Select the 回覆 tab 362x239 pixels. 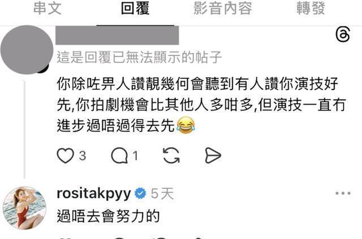pyautogui.click(x=135, y=8)
